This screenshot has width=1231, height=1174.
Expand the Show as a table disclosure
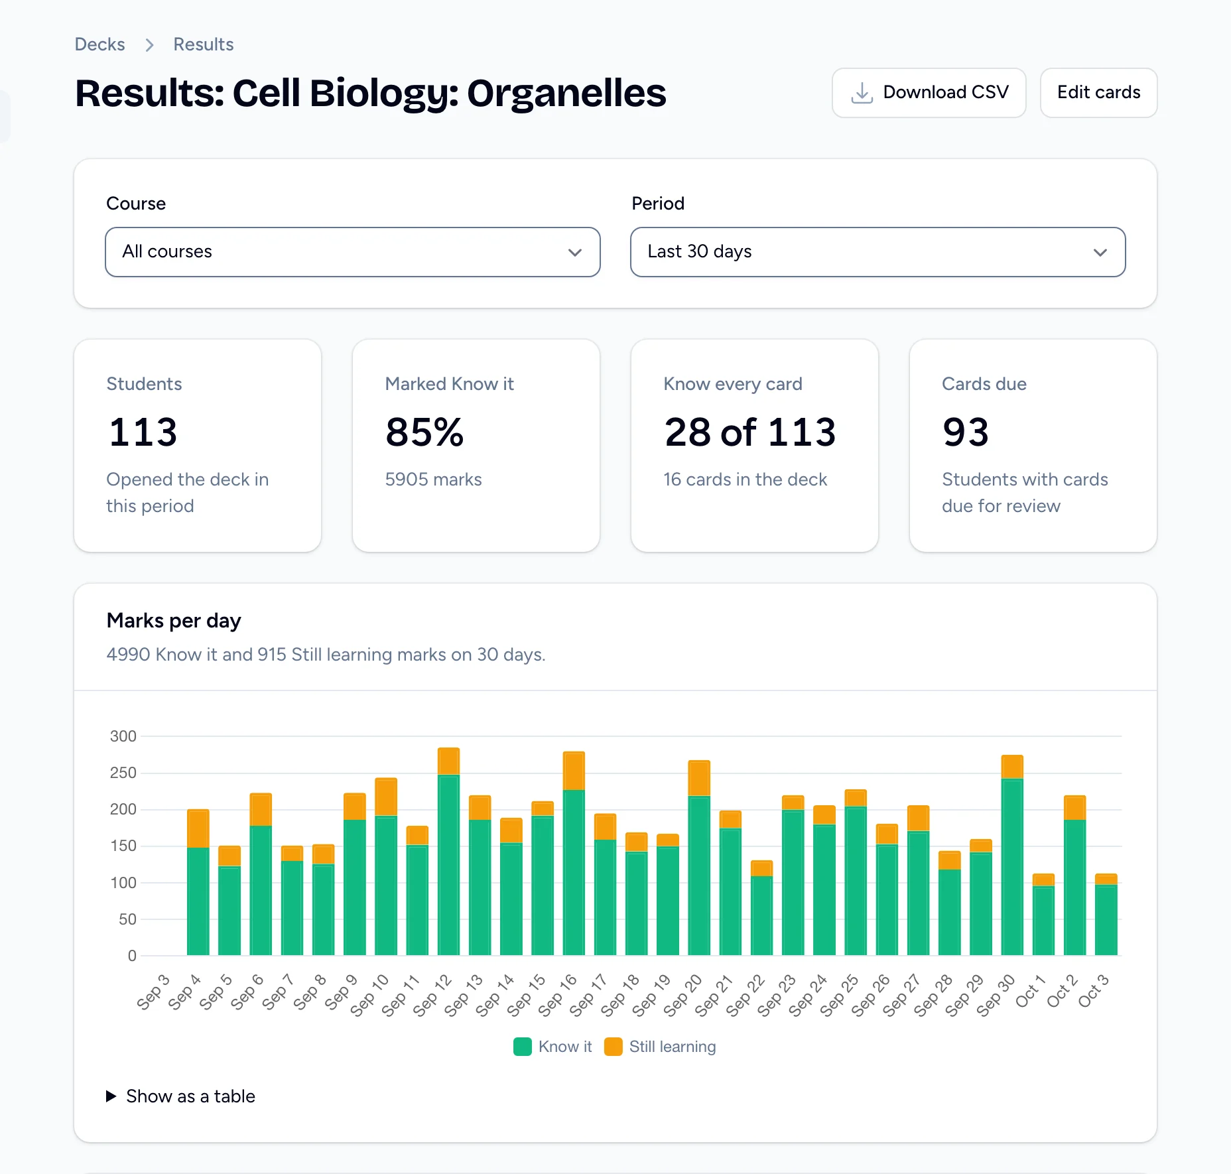click(180, 1096)
